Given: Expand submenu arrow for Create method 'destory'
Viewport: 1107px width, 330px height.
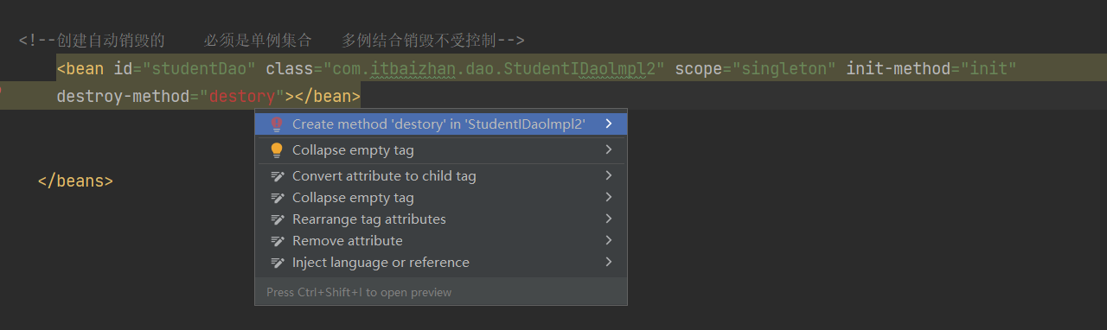Looking at the screenshot, I should pos(609,124).
